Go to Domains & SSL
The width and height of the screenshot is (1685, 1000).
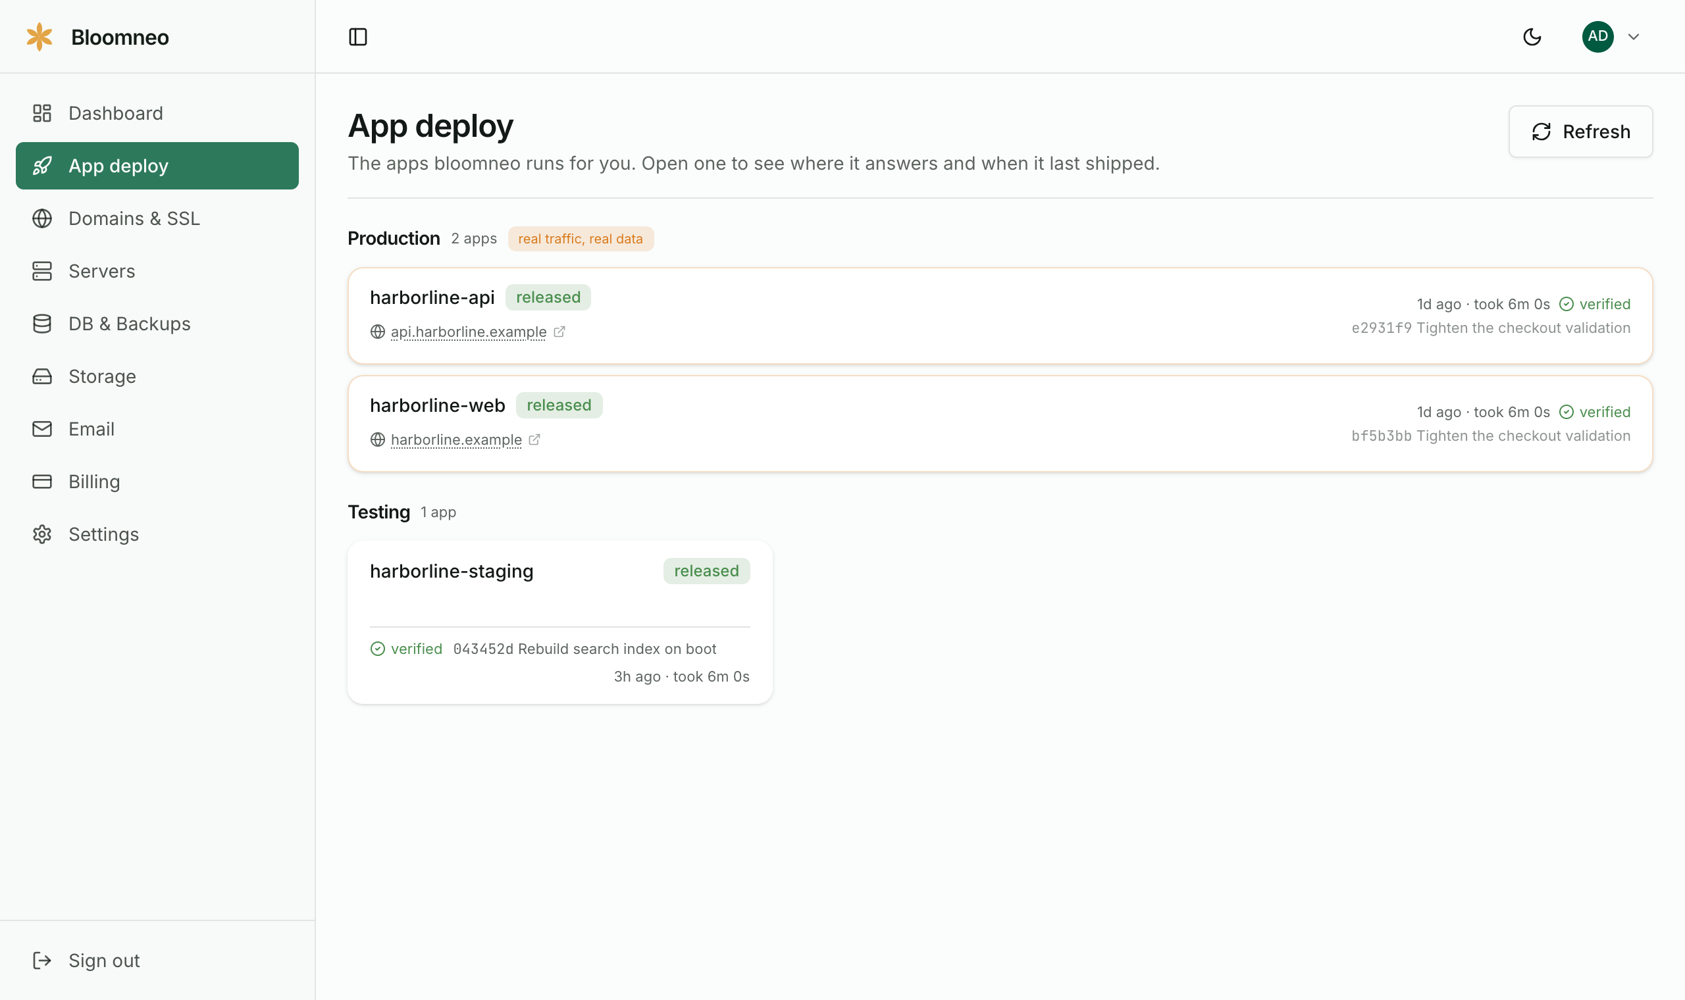point(157,218)
